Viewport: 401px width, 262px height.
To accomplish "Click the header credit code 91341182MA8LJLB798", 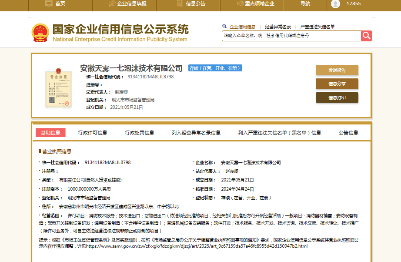I will click(150, 77).
